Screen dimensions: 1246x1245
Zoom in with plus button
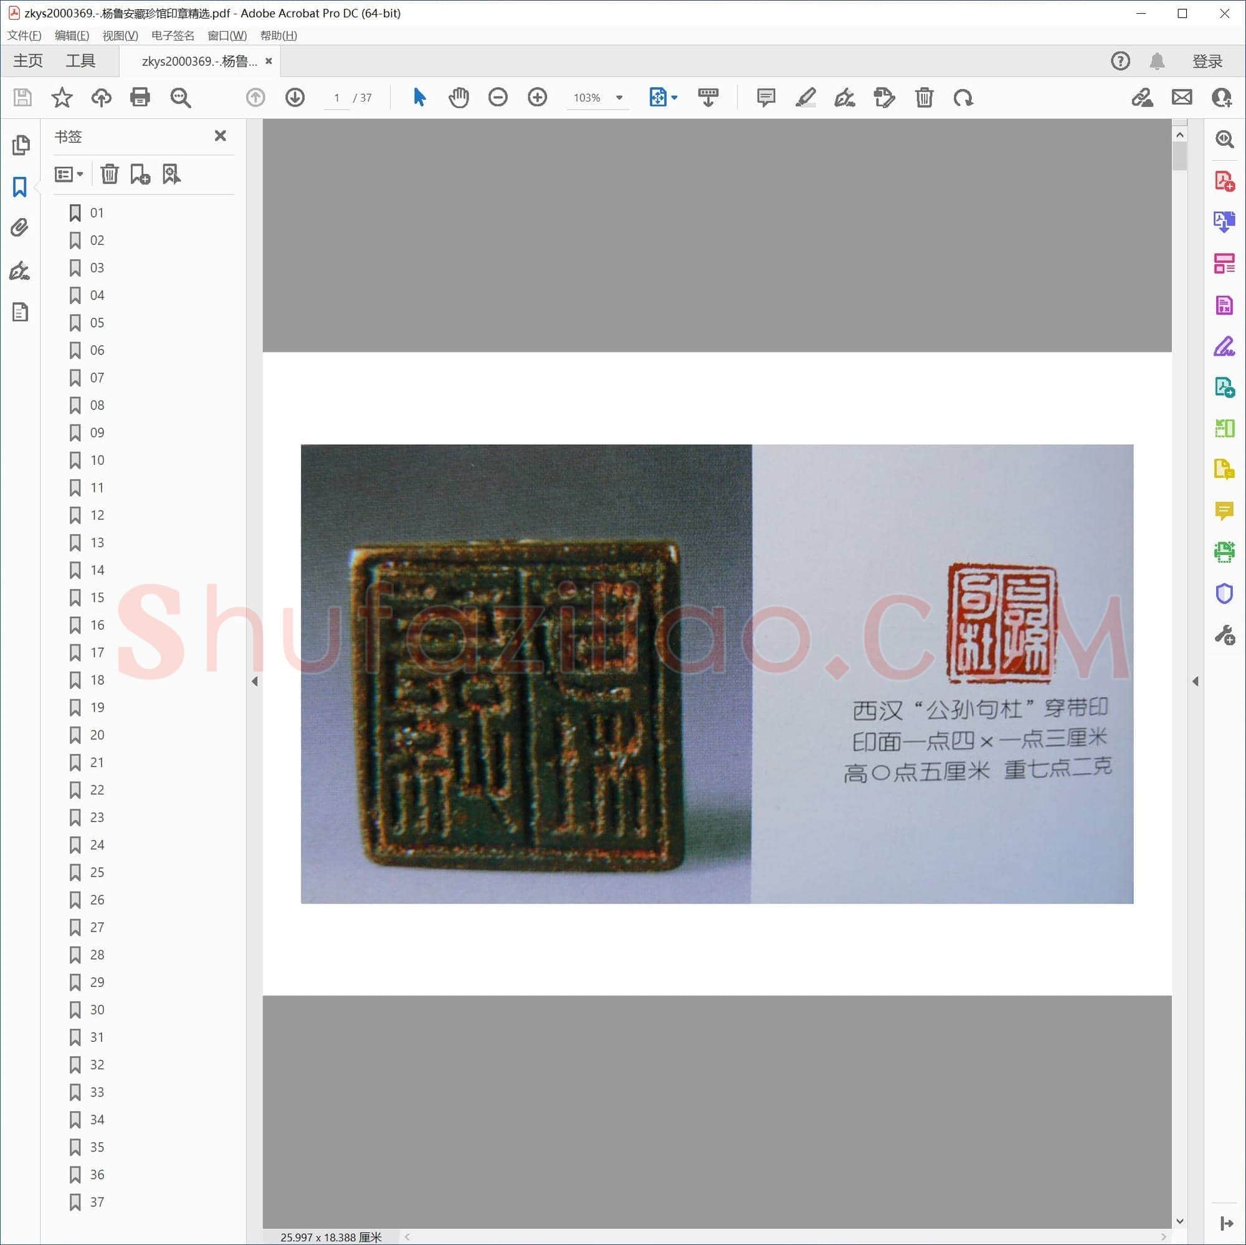coord(537,97)
